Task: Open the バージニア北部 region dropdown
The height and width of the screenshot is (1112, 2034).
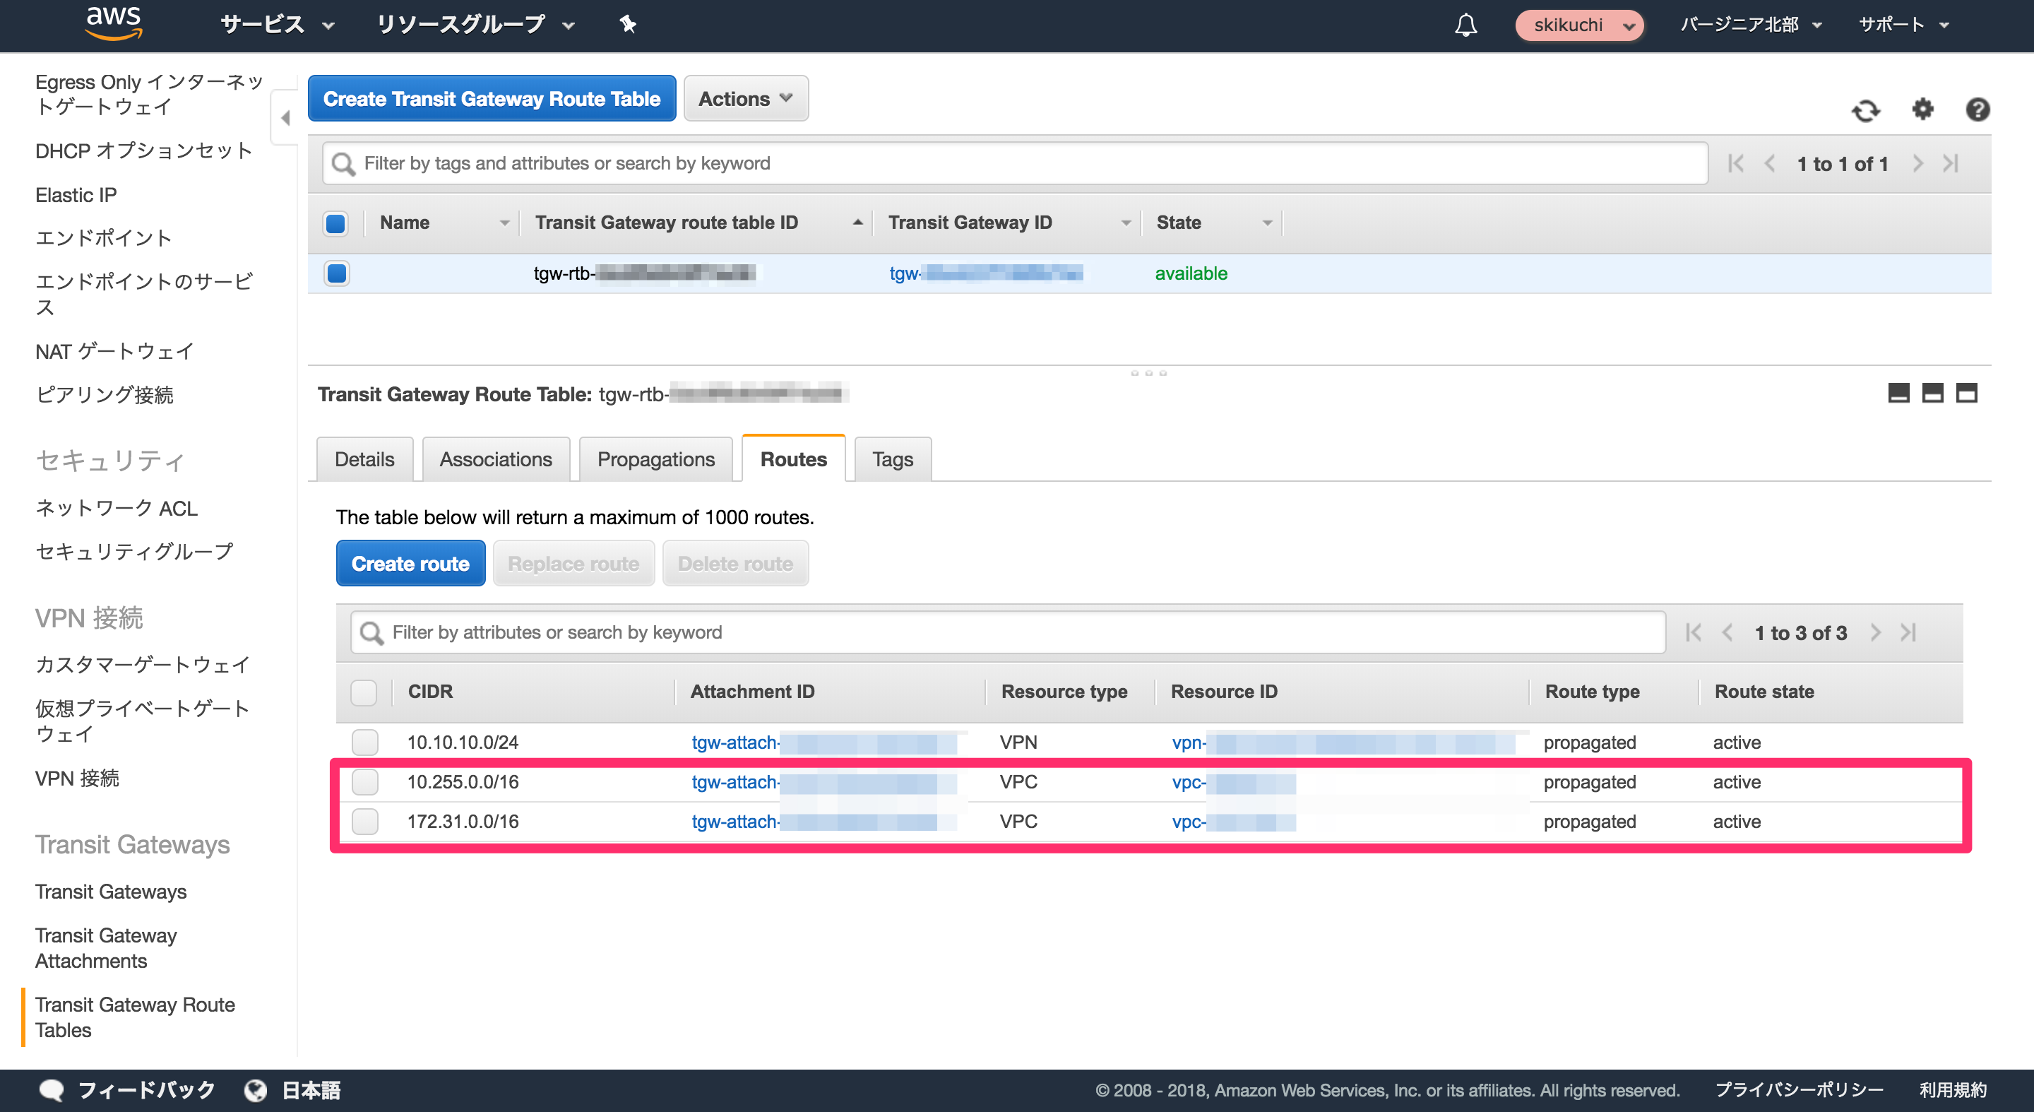Action: click(1751, 25)
